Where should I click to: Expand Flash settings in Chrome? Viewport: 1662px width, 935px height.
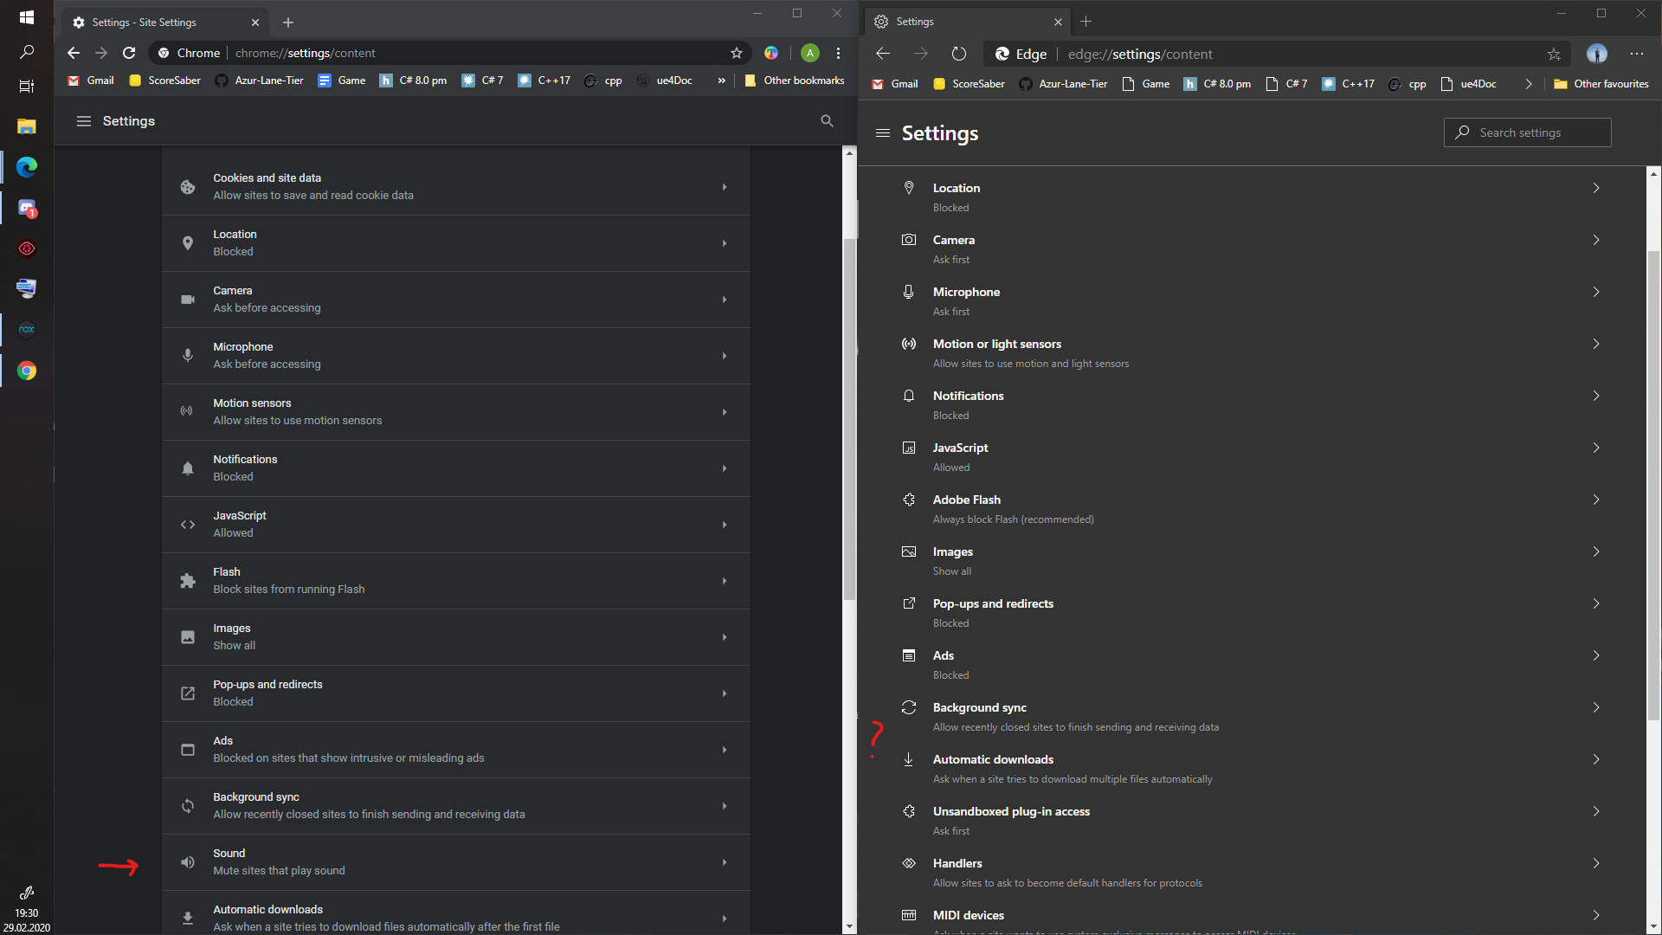[456, 581]
